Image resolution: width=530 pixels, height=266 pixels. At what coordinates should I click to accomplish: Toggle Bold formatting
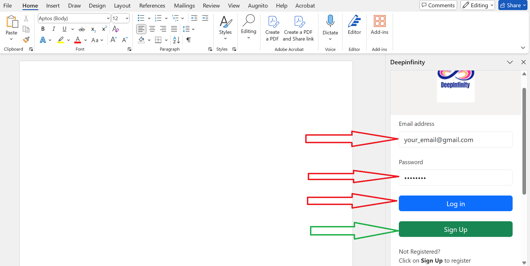[x=43, y=29]
